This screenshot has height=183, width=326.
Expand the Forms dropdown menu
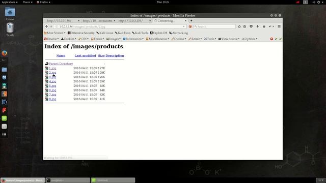click(97, 39)
